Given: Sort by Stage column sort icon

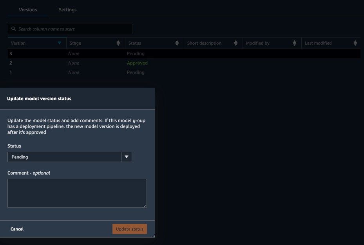Looking at the screenshot, I should 118,43.
